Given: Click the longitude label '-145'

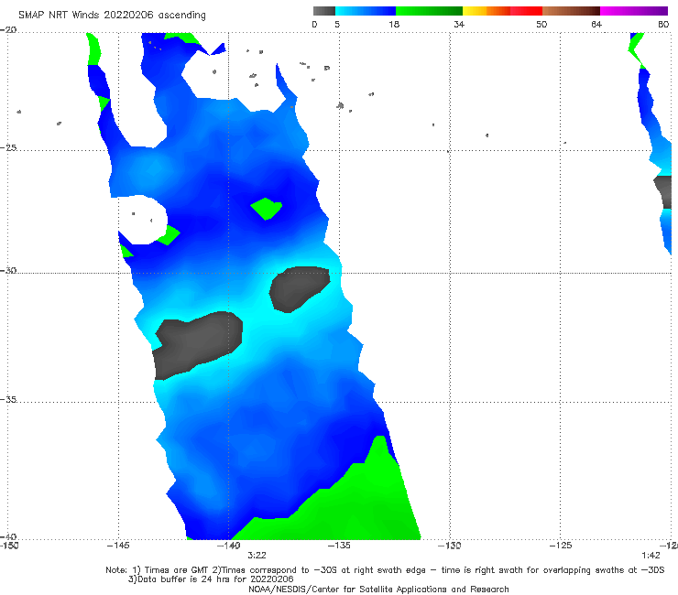Looking at the screenshot, I should point(118,546).
